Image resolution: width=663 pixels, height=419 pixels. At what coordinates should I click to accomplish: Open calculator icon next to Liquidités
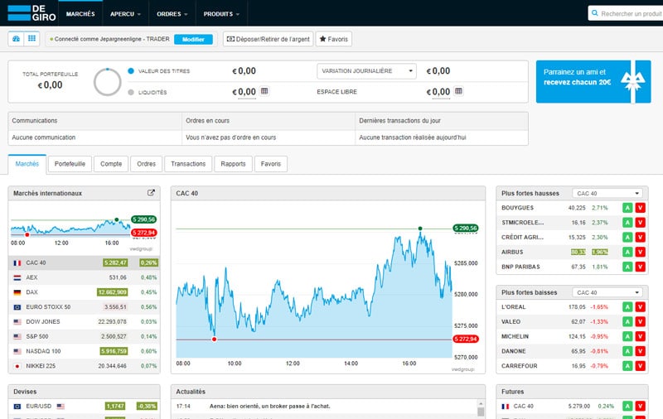(x=264, y=91)
